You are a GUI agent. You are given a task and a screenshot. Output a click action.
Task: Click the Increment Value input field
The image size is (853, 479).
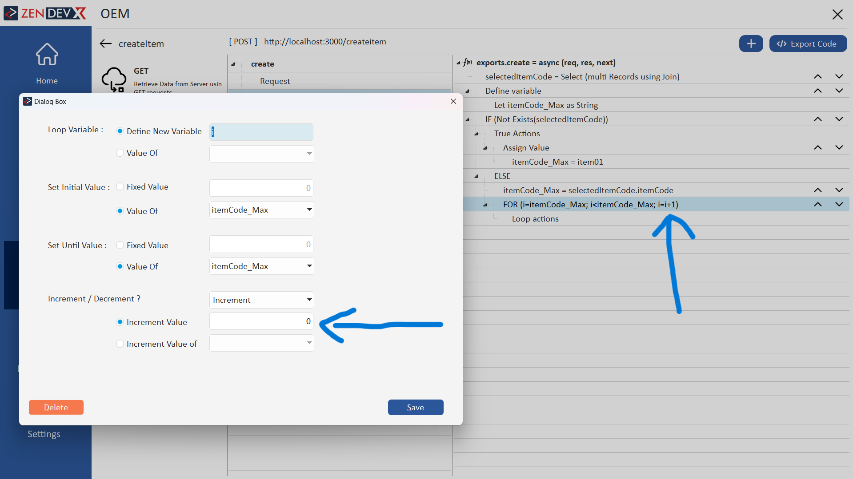(x=261, y=321)
